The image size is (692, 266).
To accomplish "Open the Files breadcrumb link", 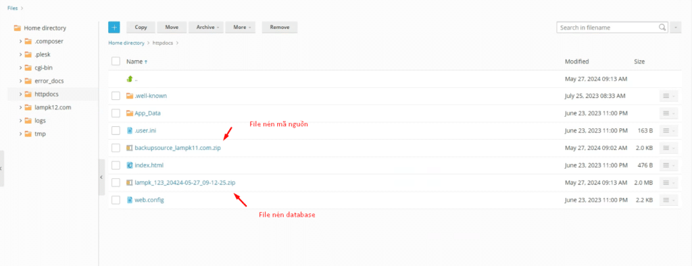I will pos(12,8).
